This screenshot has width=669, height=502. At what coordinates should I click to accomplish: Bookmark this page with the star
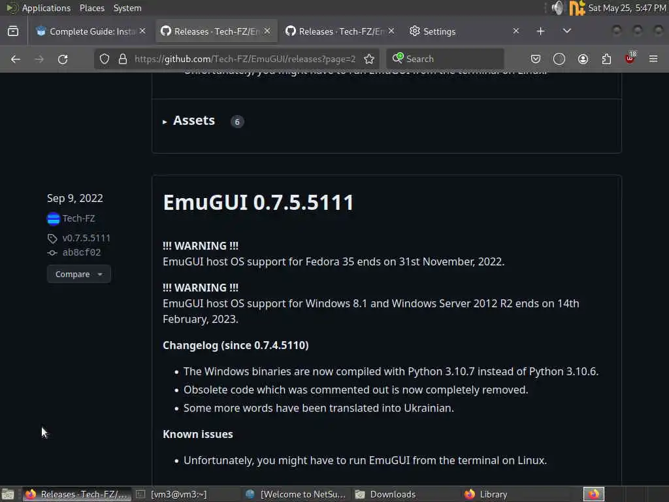point(369,59)
